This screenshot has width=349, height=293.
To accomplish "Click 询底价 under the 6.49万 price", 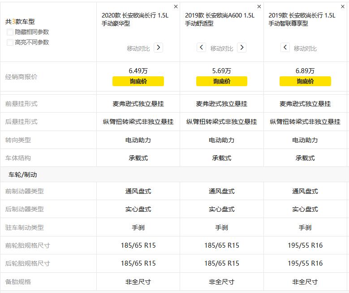I will point(138,81).
